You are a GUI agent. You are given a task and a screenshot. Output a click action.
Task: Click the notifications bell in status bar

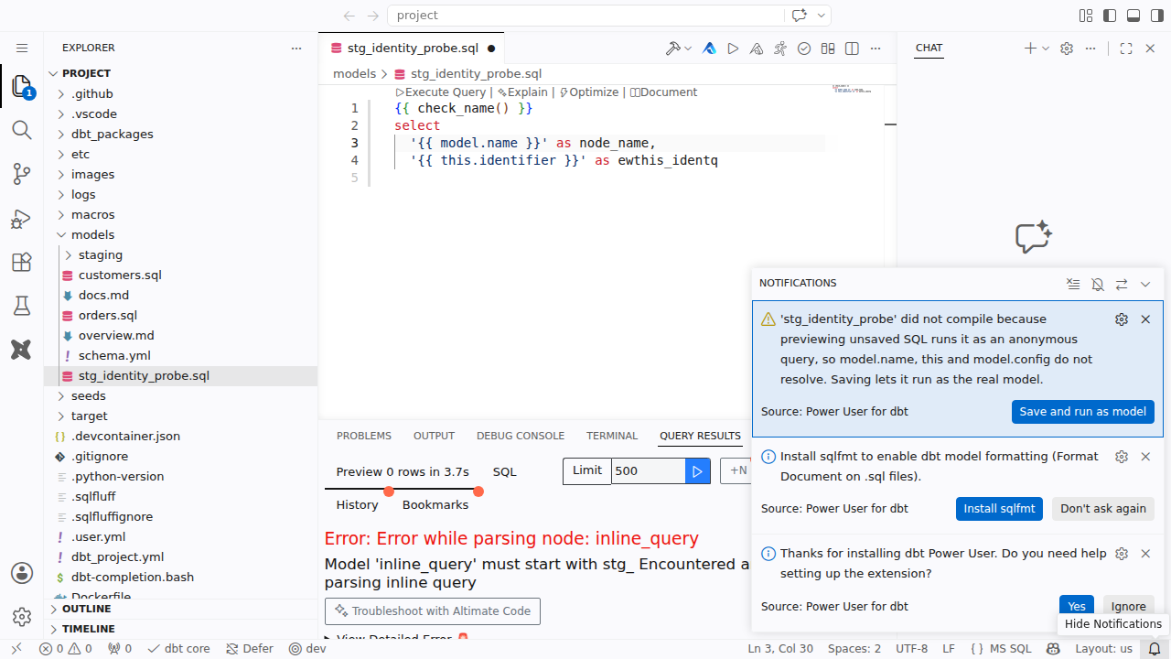pos(1155,648)
